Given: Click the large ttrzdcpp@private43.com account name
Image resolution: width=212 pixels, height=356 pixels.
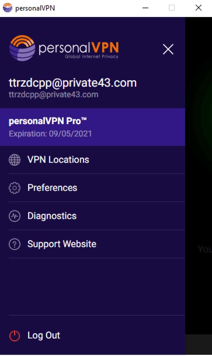Looking at the screenshot, I should [x=73, y=83].
